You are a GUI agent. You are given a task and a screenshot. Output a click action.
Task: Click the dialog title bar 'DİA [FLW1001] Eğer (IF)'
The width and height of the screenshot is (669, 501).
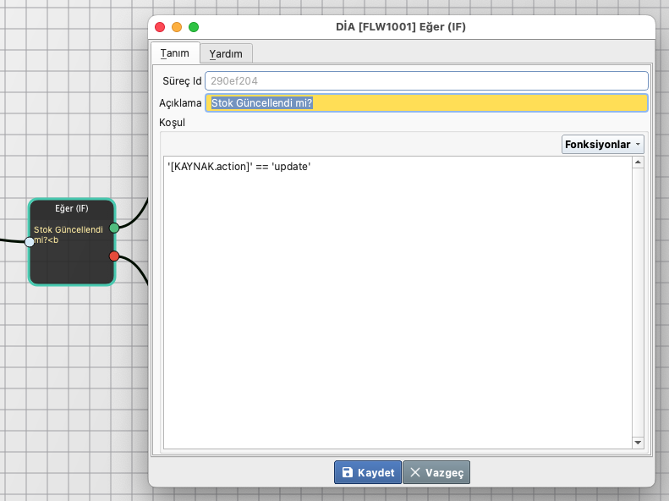coord(401,27)
